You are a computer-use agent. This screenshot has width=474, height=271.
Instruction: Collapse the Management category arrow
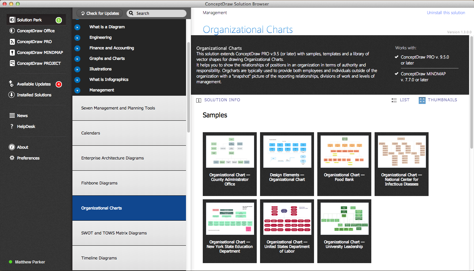[77, 90]
